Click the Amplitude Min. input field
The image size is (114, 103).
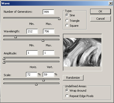32,53
